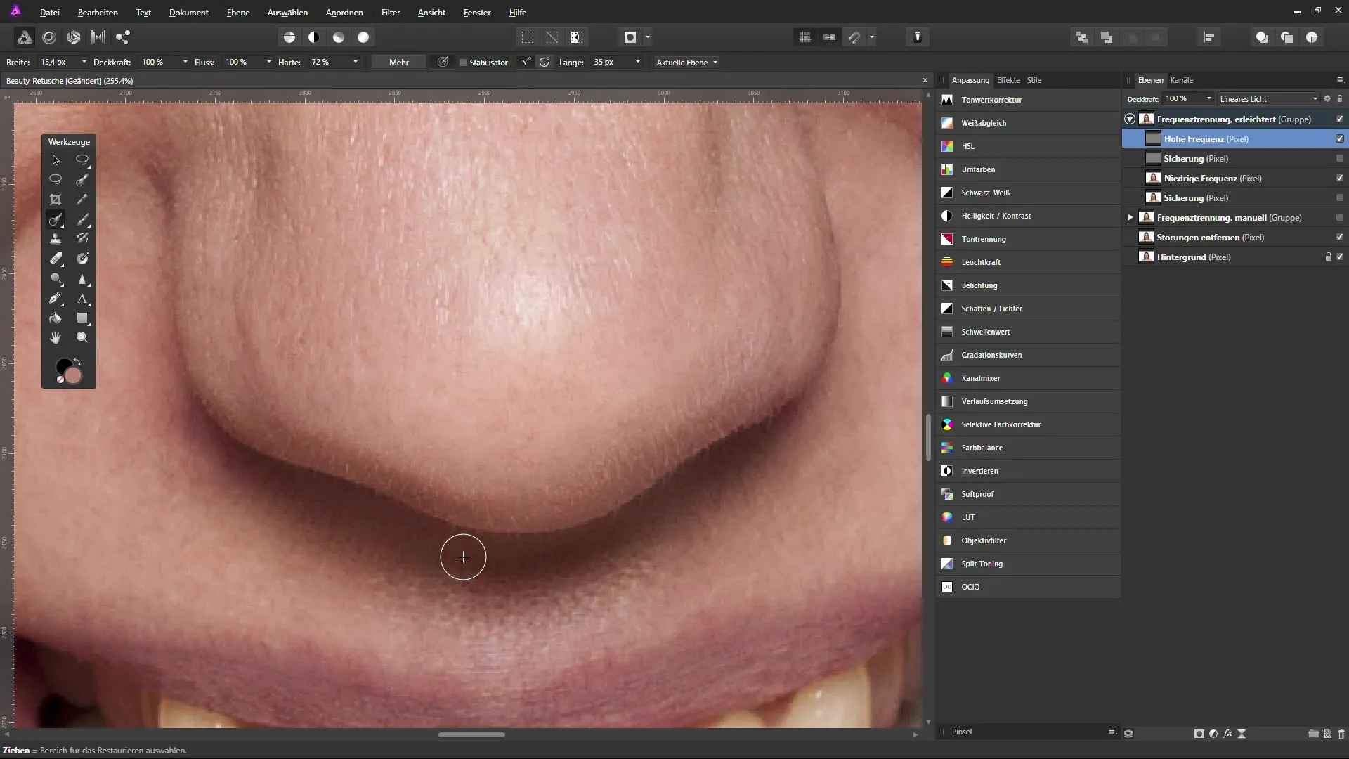Select the Pen tool

(56, 299)
